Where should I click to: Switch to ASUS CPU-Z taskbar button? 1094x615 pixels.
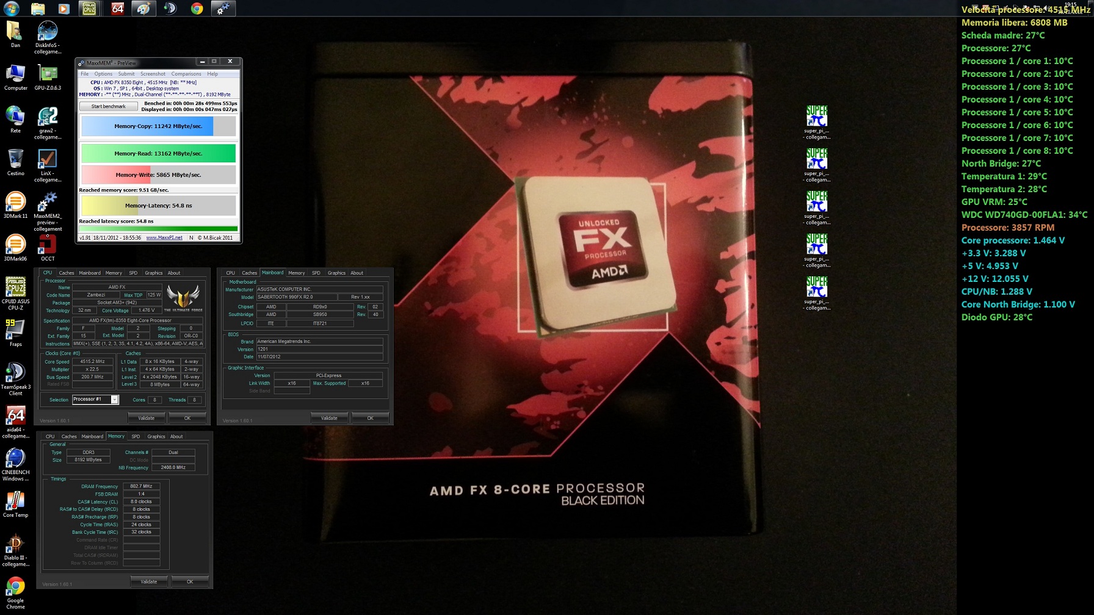pyautogui.click(x=89, y=9)
